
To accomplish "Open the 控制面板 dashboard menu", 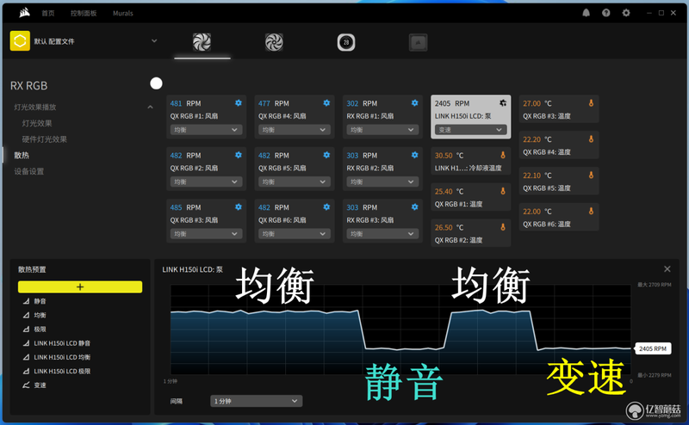I will [x=84, y=13].
